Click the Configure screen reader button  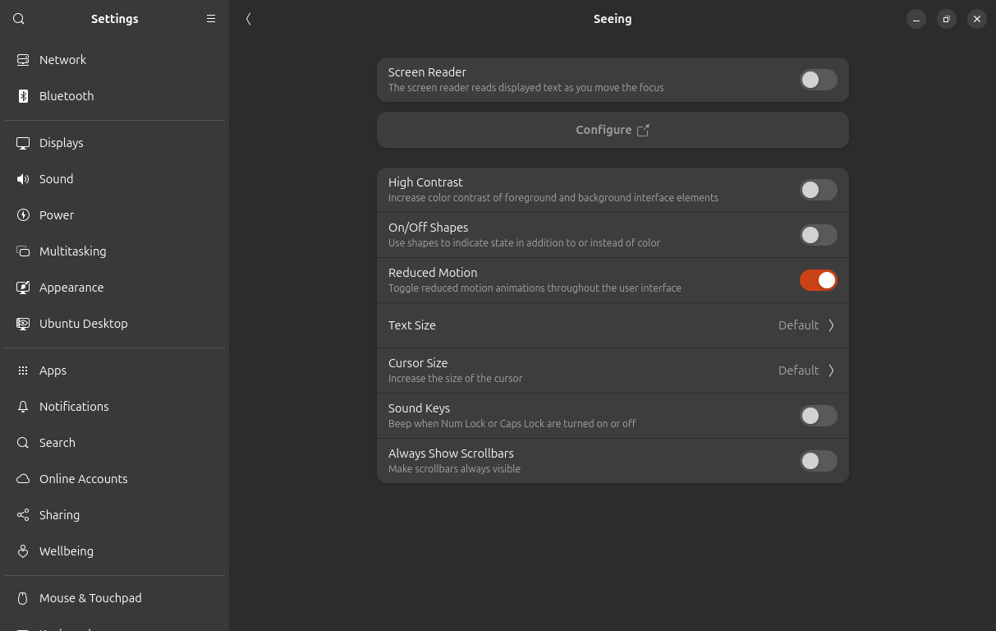point(612,130)
